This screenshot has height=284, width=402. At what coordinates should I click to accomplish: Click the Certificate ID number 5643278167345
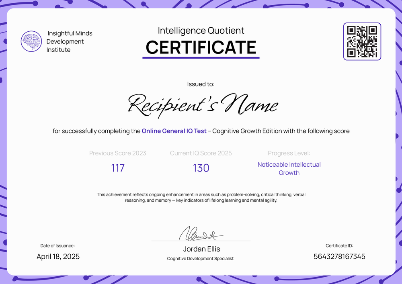(x=339, y=256)
